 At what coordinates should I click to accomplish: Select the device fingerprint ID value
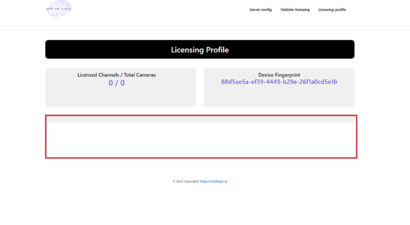[x=279, y=82]
